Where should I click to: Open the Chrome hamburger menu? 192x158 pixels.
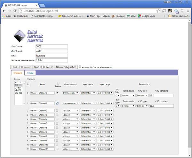point(188,10)
